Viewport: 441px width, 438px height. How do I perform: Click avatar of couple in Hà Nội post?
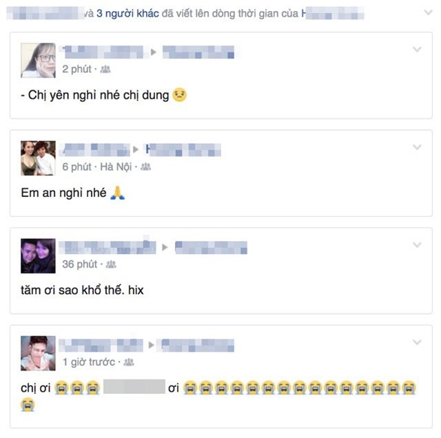(x=38, y=158)
